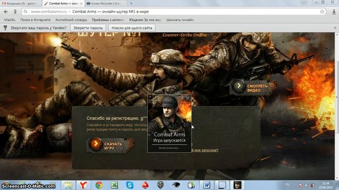339x190 pixels.
Task: Open Yandex Browser from taskbar
Action: [84, 185]
